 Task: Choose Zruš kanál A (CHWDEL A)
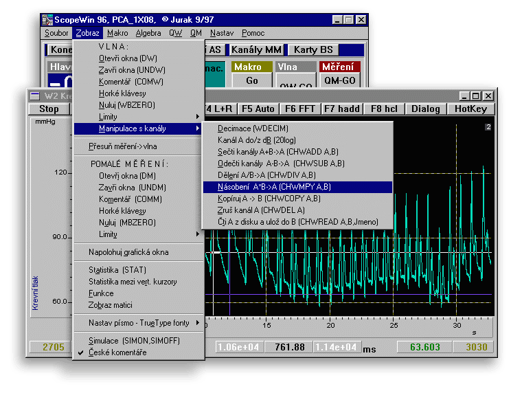click(x=297, y=210)
